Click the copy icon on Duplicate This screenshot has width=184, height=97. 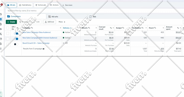[x=20, y=22]
